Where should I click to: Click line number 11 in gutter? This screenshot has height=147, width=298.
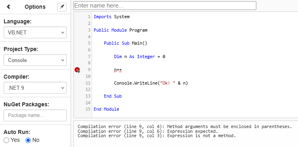(88, 83)
